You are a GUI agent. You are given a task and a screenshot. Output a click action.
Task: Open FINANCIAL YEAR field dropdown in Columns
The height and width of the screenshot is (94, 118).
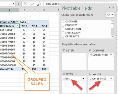[111, 55]
